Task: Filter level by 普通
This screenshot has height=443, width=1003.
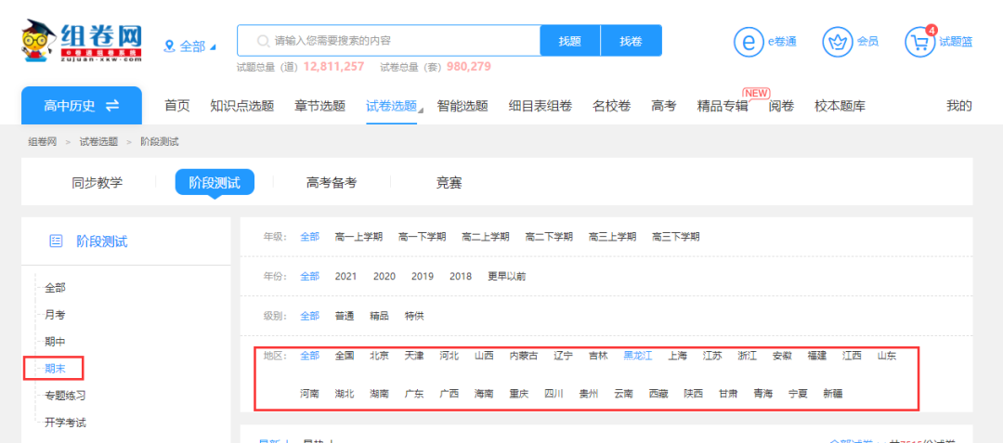Action: pos(345,316)
